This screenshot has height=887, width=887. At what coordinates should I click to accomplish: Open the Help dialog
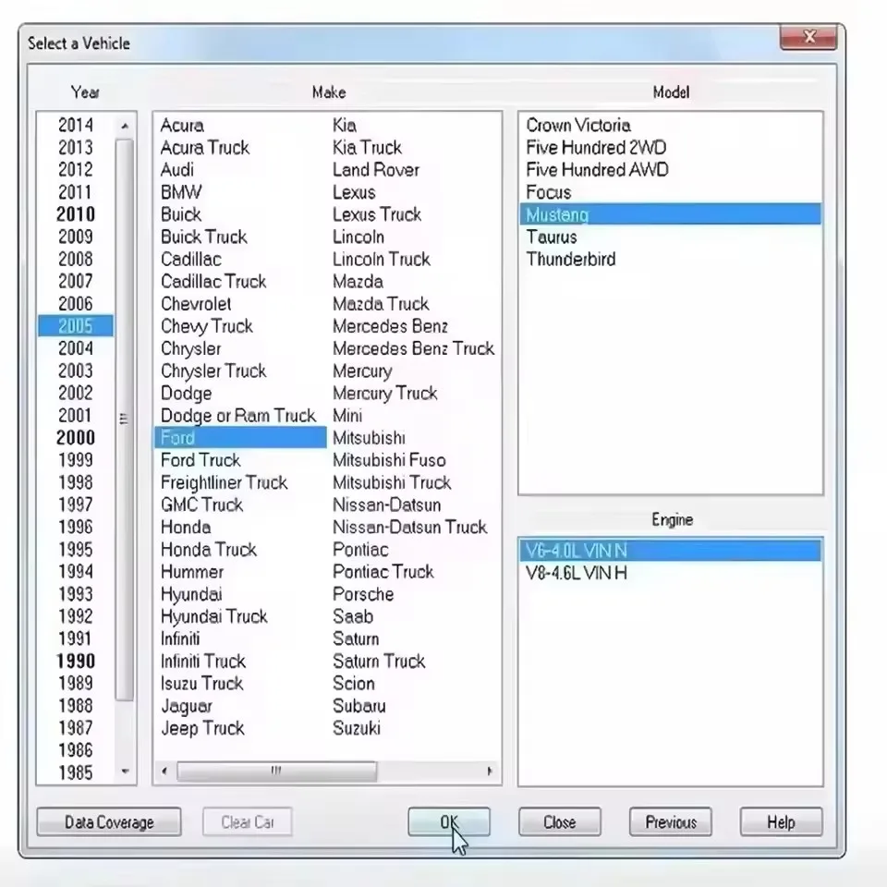pyautogui.click(x=781, y=822)
